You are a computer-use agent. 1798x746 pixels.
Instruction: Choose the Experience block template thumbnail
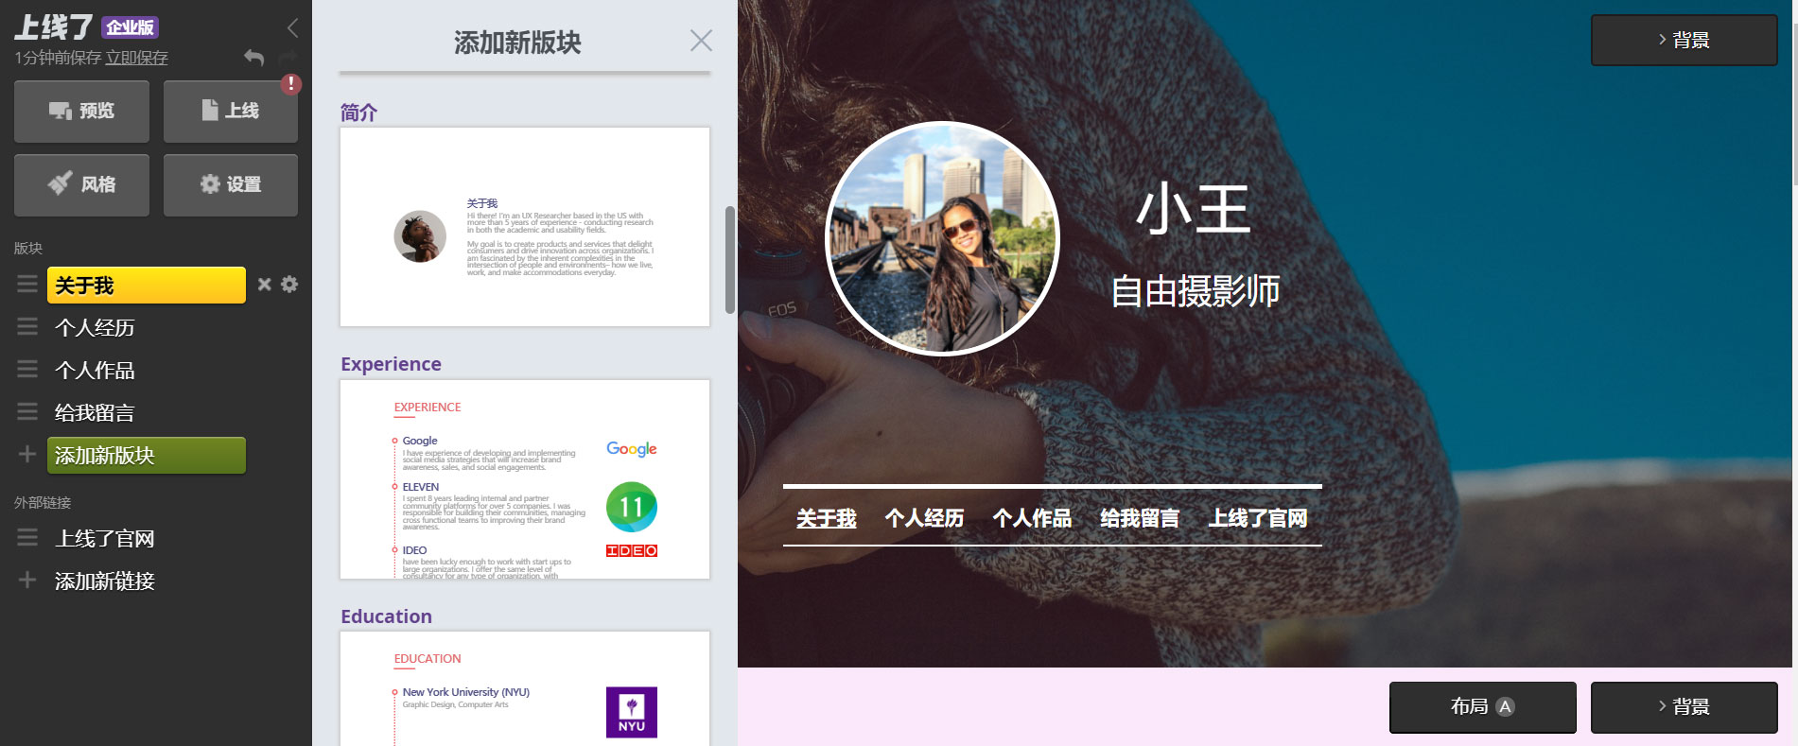pos(525,479)
